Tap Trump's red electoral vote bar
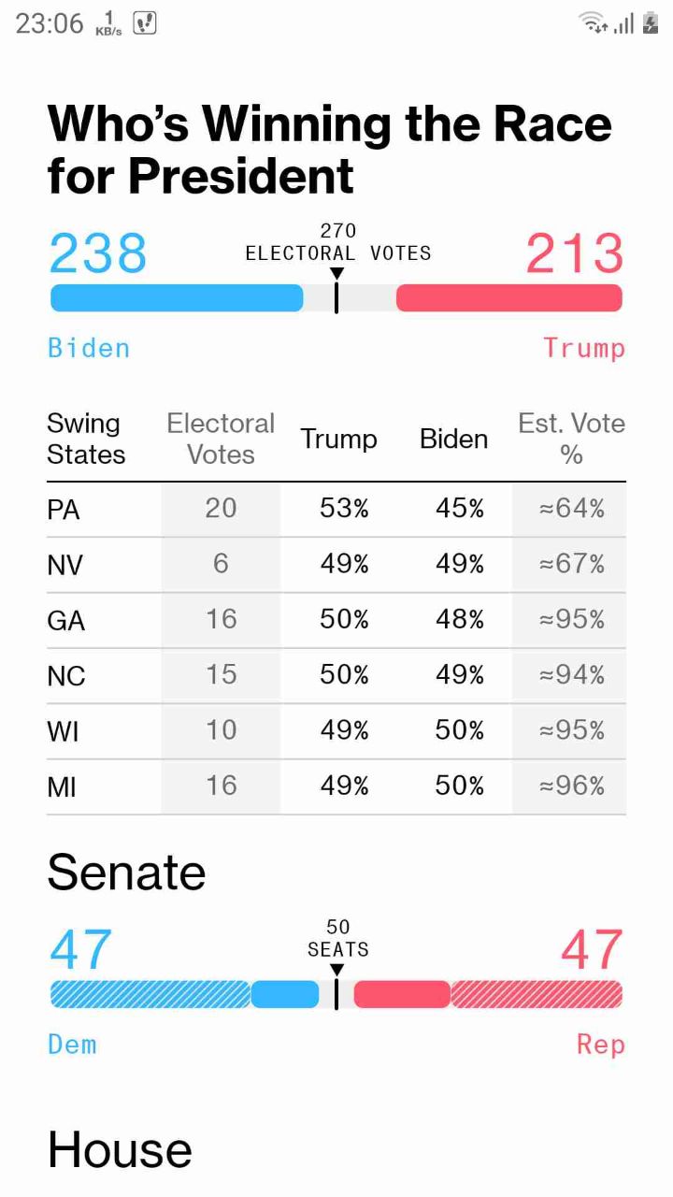 [509, 297]
